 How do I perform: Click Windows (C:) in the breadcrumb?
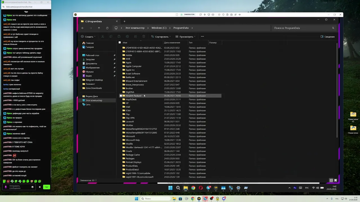coord(159,28)
